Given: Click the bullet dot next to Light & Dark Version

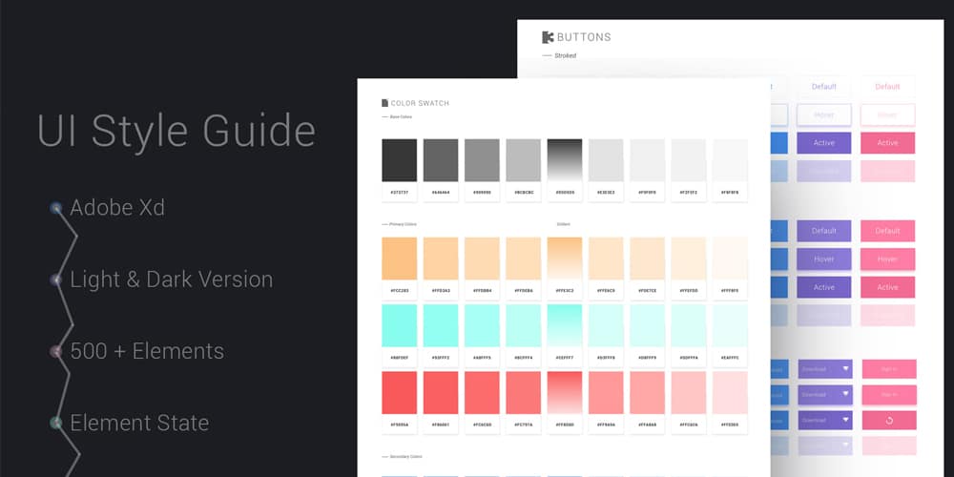Looking at the screenshot, I should click(x=56, y=280).
